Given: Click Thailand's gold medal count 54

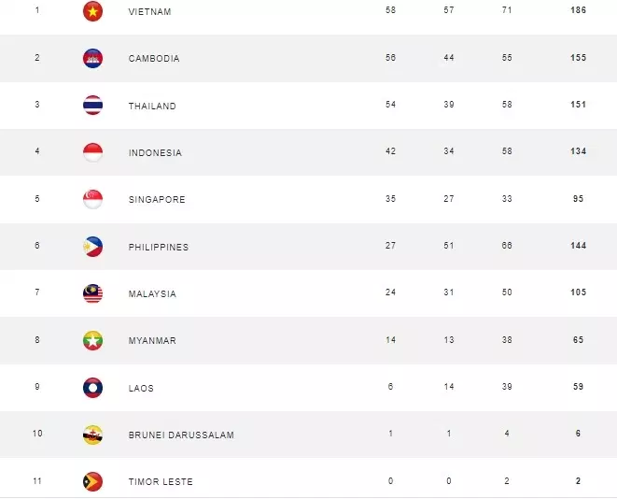Looking at the screenshot, I should 390,105.
